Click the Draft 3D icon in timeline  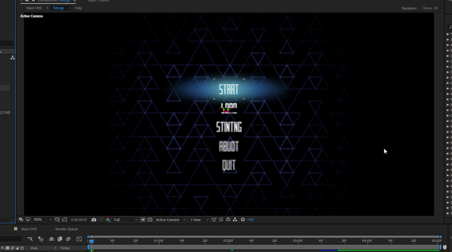(41, 239)
